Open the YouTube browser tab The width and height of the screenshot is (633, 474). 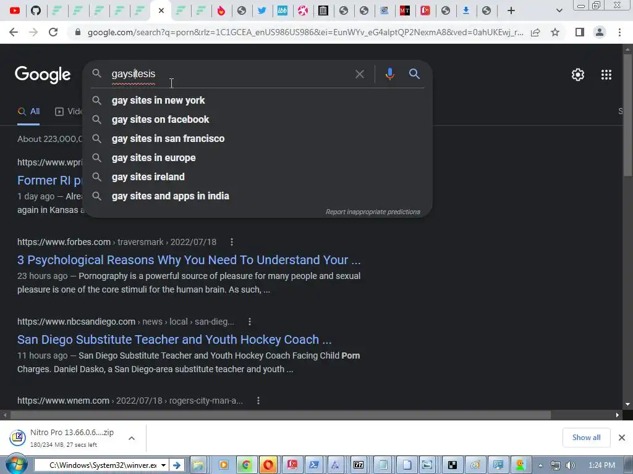[15, 10]
